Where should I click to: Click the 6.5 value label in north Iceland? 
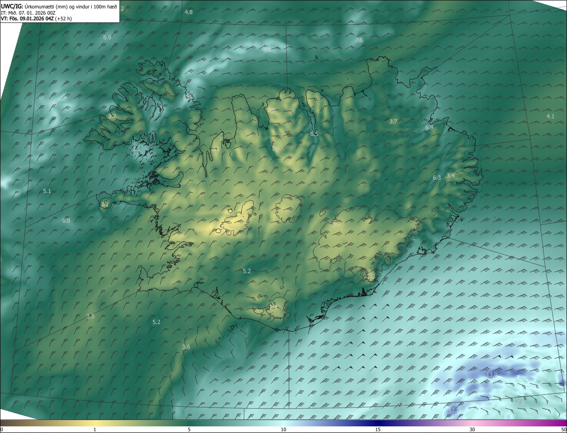pyautogui.click(x=314, y=134)
